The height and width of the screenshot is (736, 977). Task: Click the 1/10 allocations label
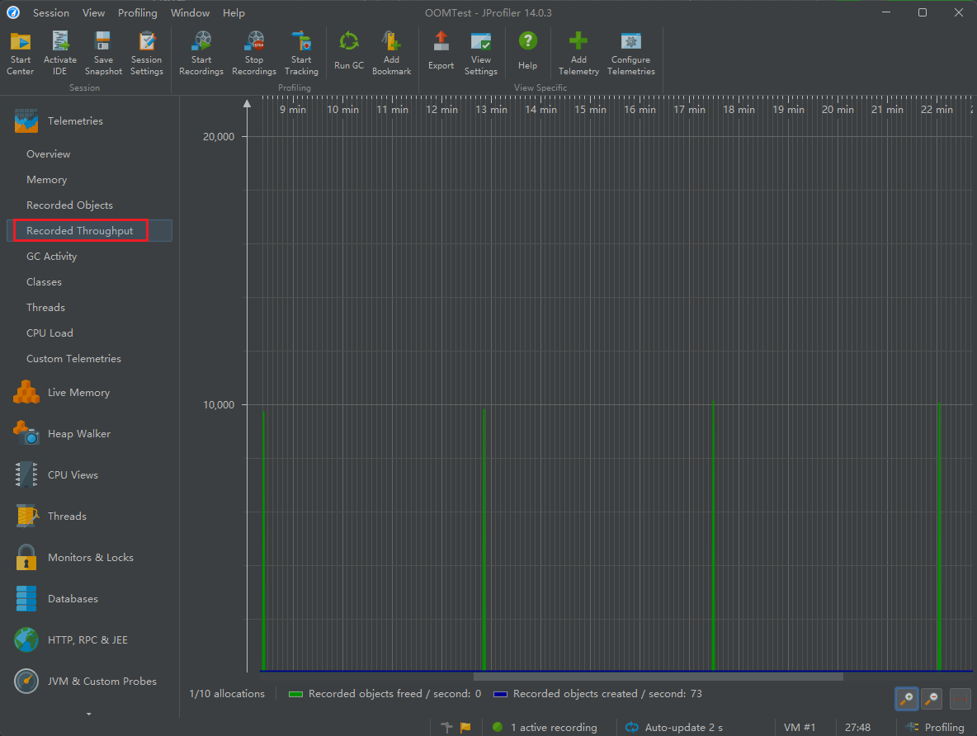coord(227,694)
